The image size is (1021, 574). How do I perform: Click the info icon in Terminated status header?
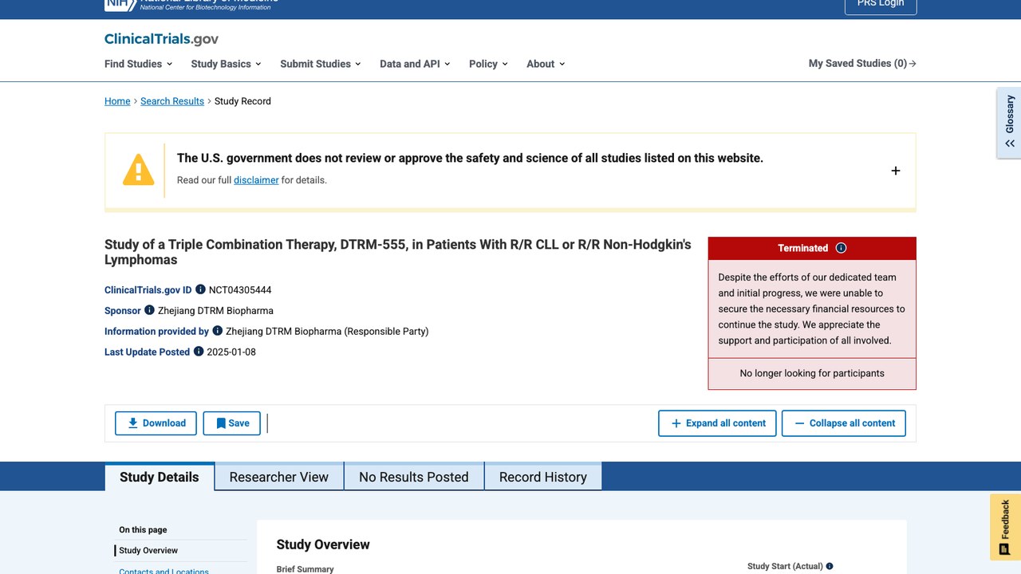[x=841, y=248]
